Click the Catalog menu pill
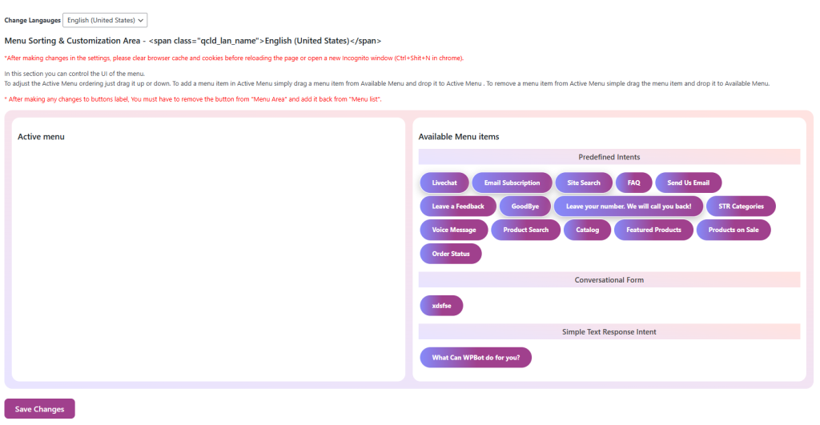This screenshot has height=425, width=820. (587, 230)
